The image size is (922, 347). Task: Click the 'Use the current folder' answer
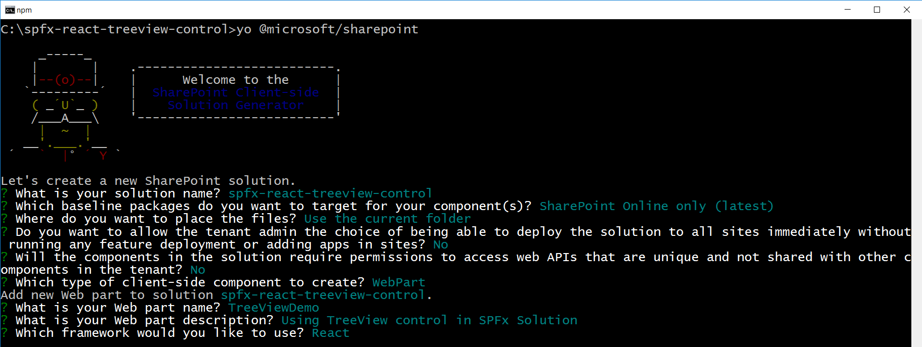click(x=387, y=219)
